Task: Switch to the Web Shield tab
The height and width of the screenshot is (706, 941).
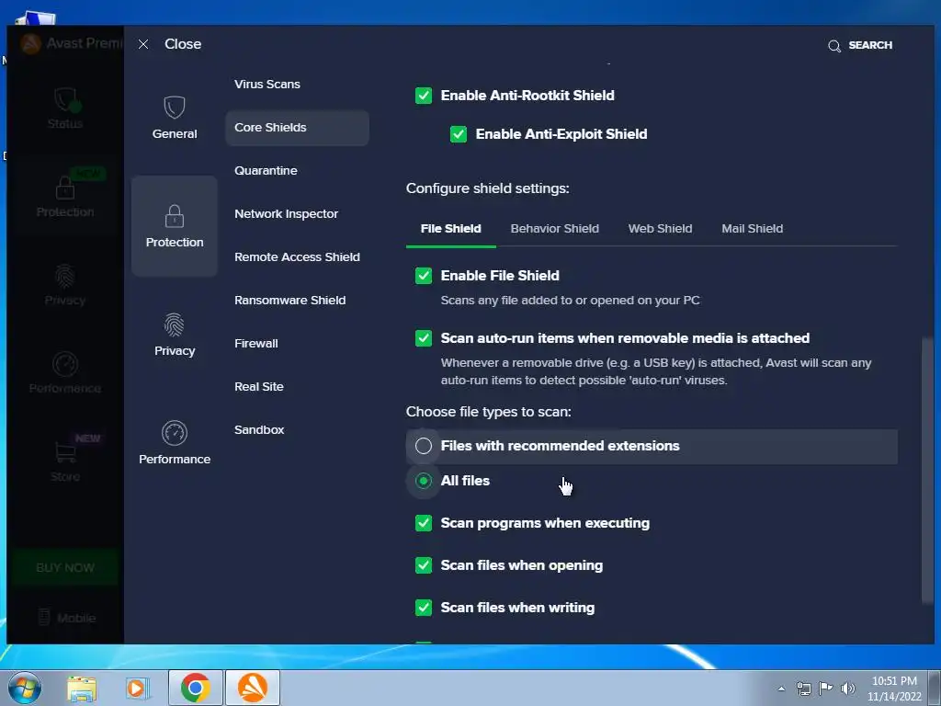Action: 660,229
